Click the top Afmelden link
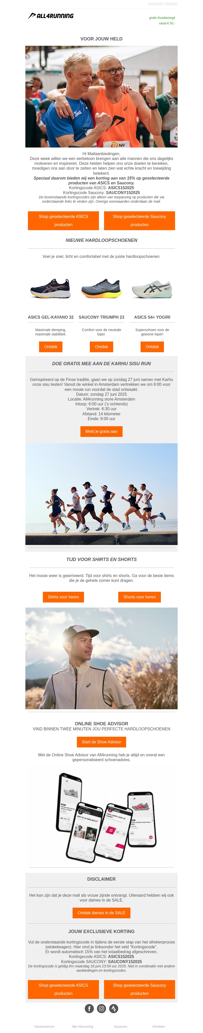The width and height of the screenshot is (203, 1033). (x=171, y=4)
